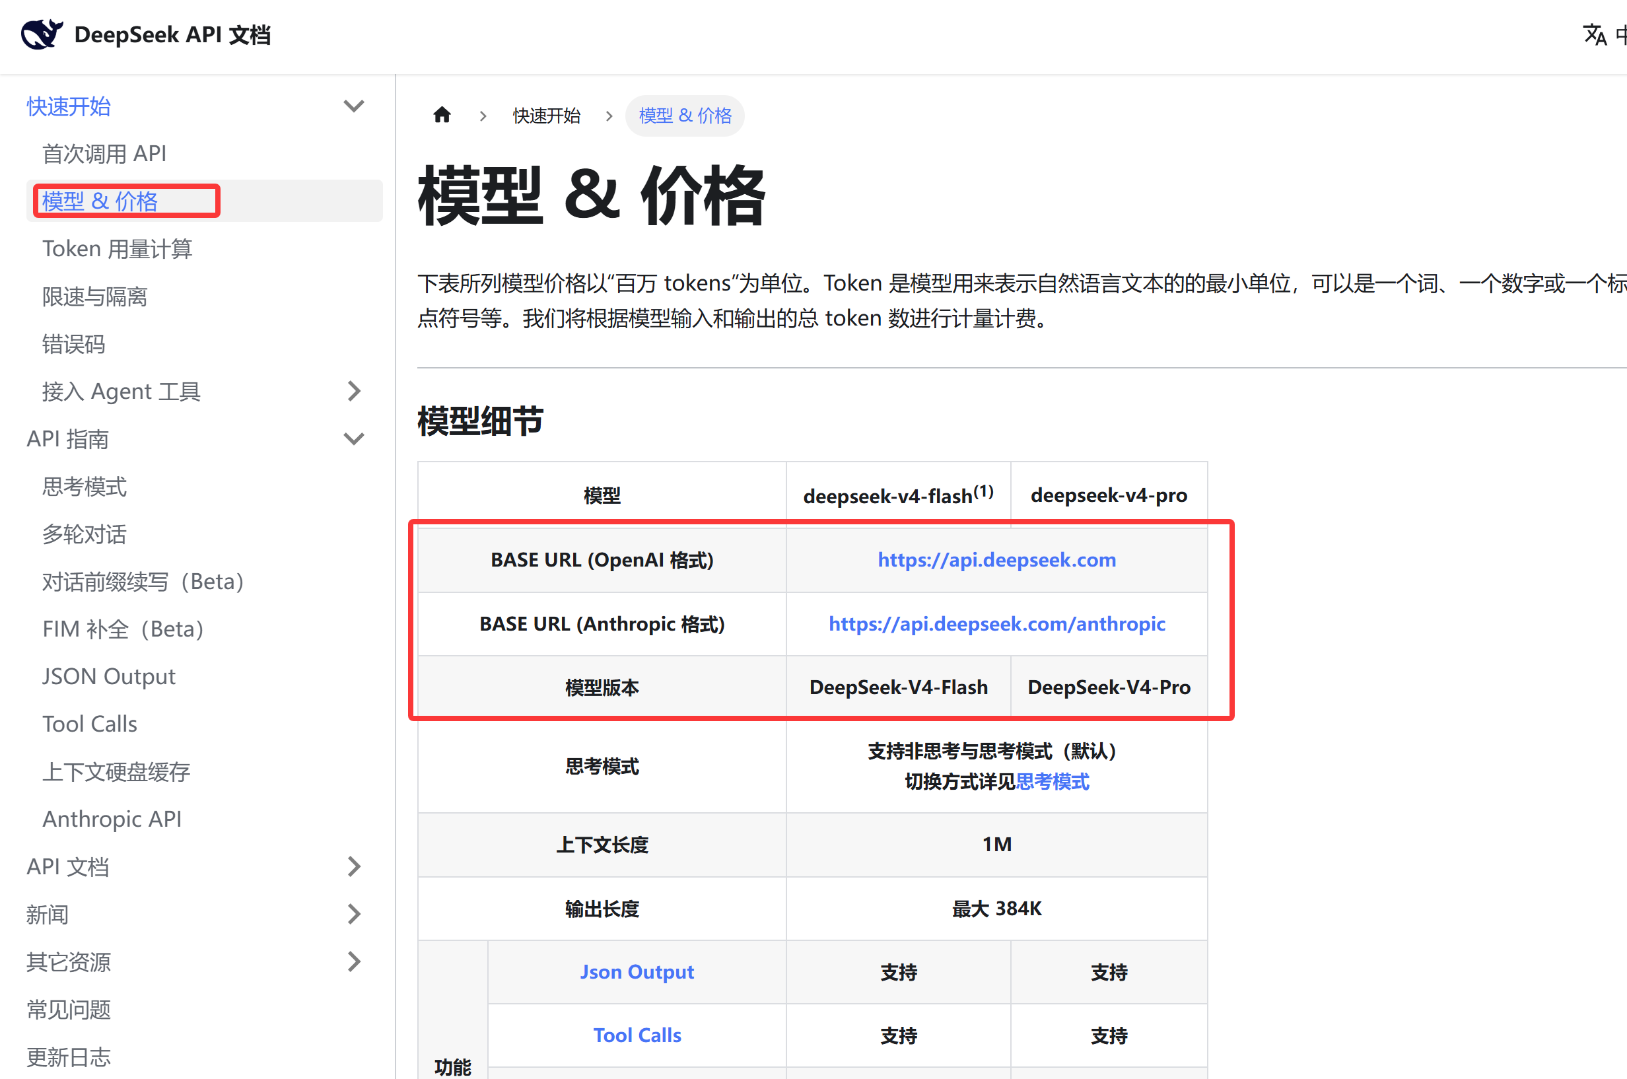Image resolution: width=1627 pixels, height=1079 pixels.
Task: Open 快速开始 sidebar category
Action: coord(68,106)
